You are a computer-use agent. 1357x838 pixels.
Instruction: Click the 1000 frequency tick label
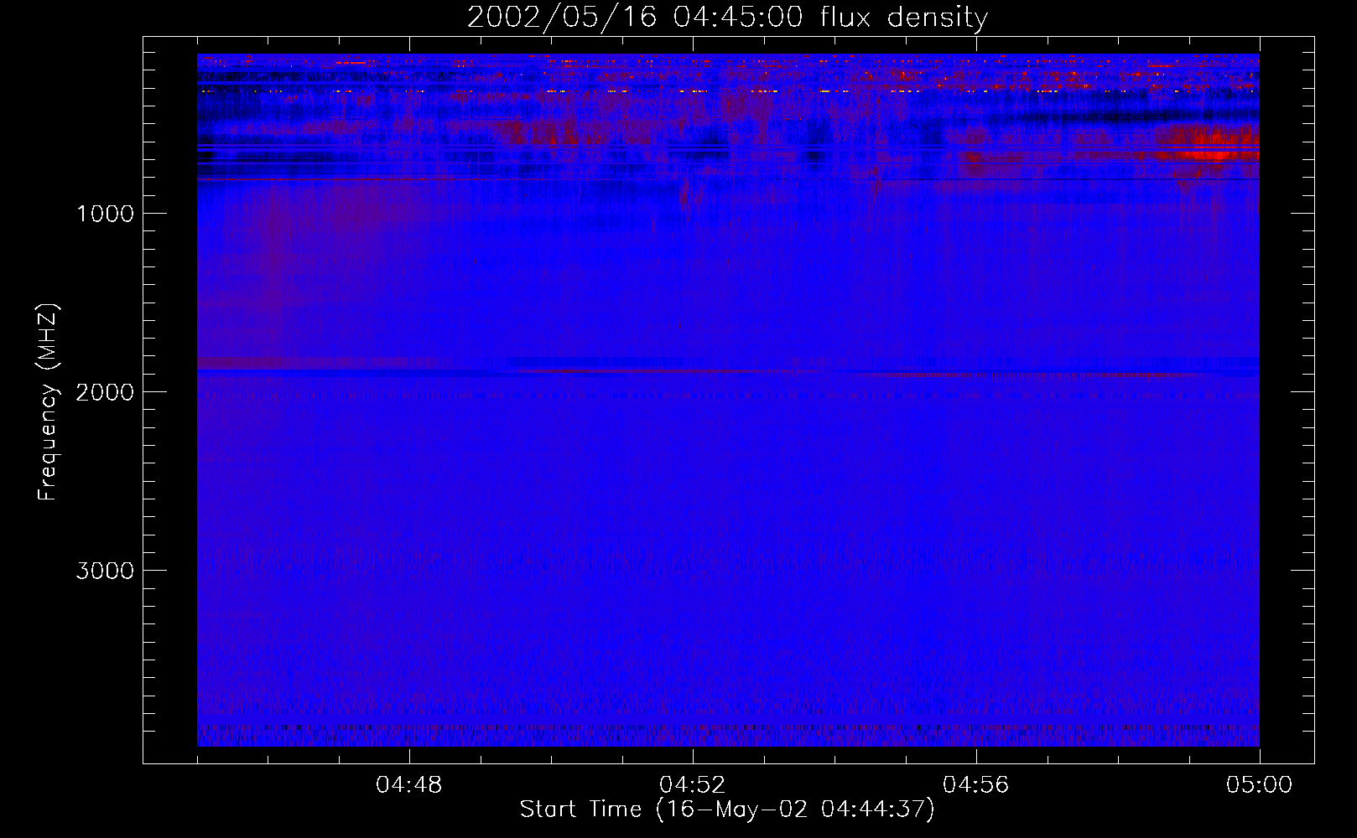105,214
